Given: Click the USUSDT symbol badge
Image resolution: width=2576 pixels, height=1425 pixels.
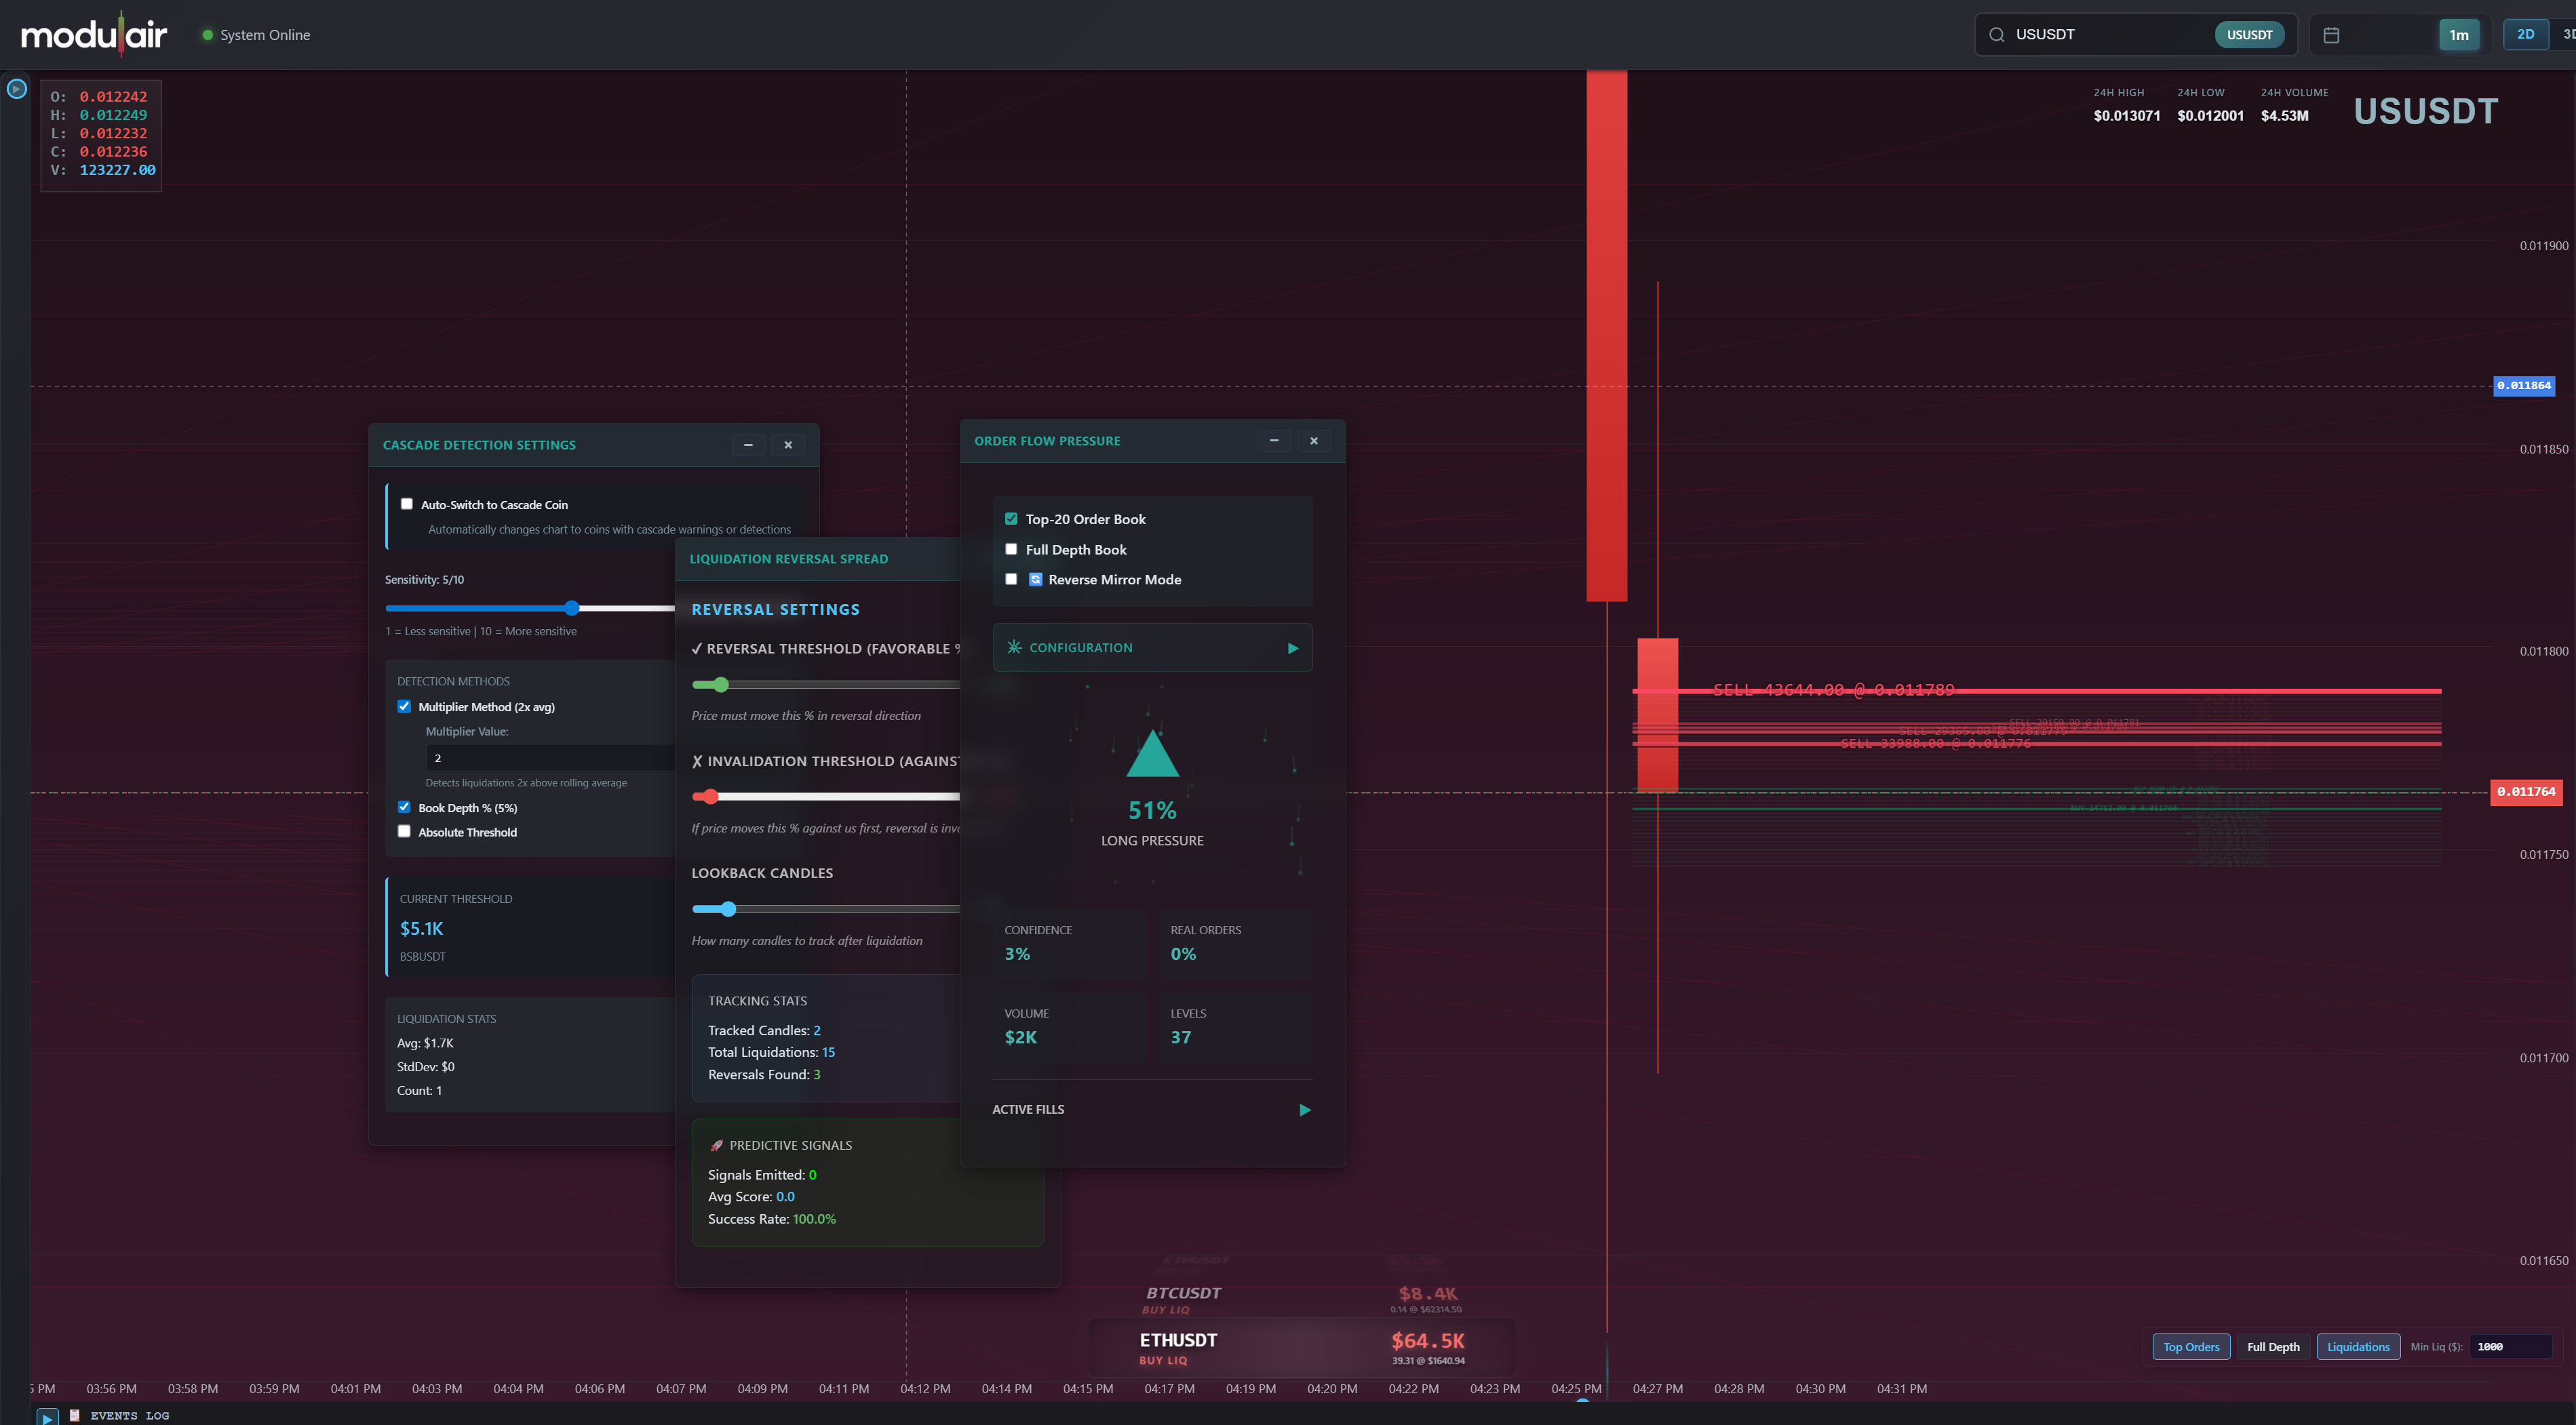Looking at the screenshot, I should click(2250, 35).
